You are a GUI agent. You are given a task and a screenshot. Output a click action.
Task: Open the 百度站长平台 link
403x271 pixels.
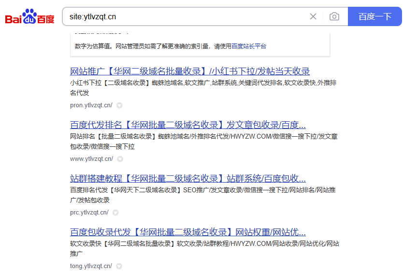click(x=249, y=46)
